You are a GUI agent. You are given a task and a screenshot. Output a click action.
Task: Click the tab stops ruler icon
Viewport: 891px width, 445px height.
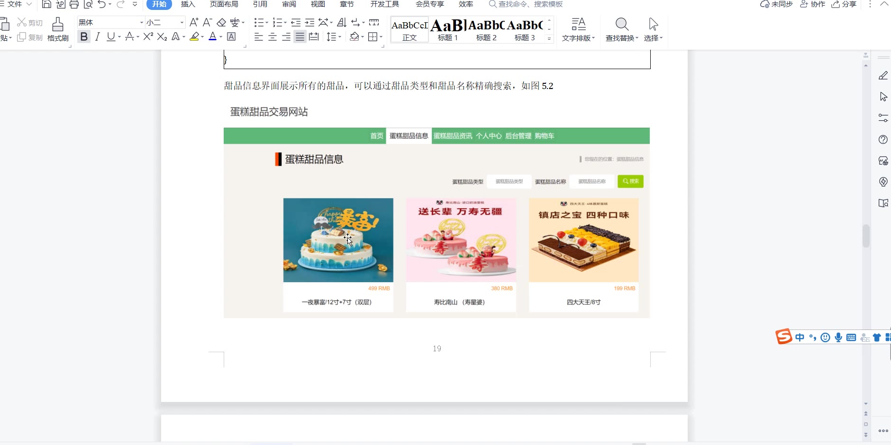[x=374, y=22]
